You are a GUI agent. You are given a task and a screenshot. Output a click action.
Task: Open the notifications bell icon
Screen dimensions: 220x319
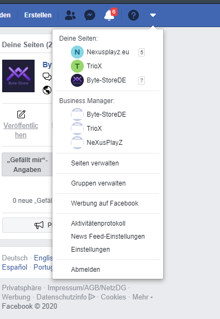110,15
